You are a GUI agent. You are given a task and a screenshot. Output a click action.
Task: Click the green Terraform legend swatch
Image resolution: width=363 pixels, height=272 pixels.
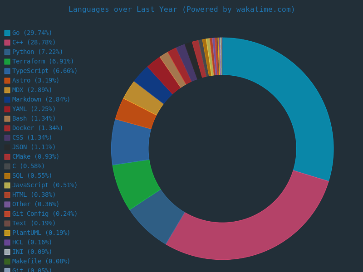[7, 62]
